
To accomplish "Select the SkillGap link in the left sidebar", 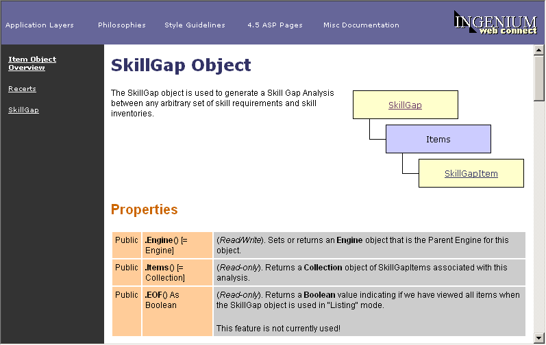I will [x=23, y=110].
